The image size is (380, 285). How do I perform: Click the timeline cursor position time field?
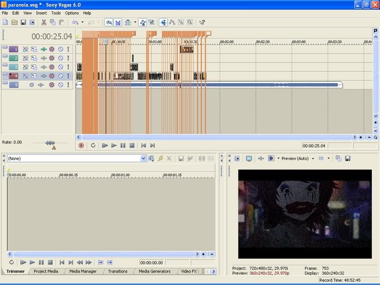314,146
